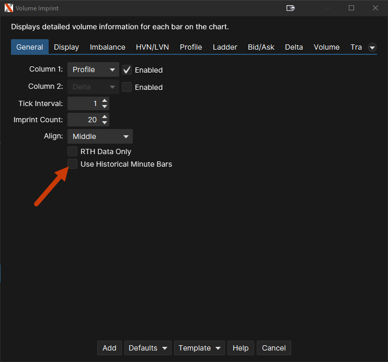This screenshot has width=388, height=362.
Task: Click the pin window icon in title bar
Action: [291, 8]
